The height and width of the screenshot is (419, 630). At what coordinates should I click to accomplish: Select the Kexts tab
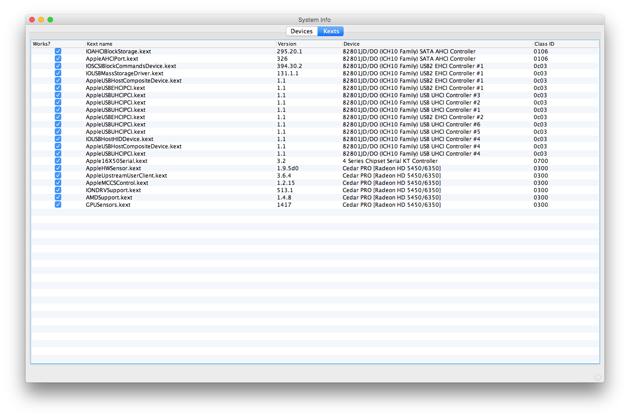[x=331, y=31]
